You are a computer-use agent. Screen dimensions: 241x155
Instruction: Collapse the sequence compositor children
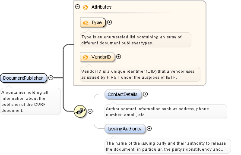click(x=90, y=111)
